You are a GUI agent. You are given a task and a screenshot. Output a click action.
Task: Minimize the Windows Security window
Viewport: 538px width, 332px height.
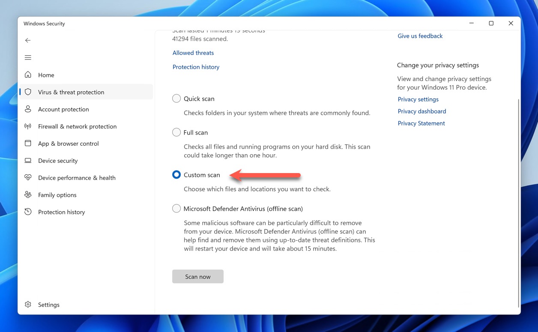[x=472, y=24]
